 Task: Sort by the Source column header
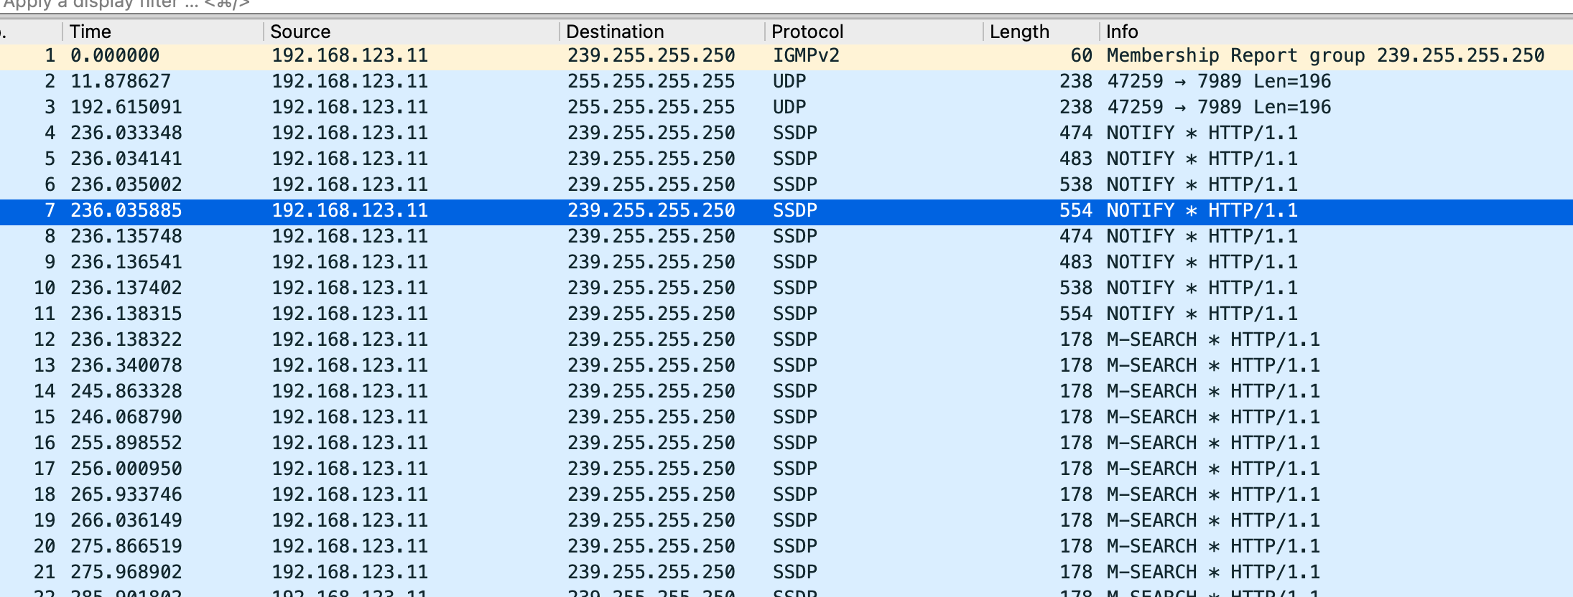click(x=300, y=32)
